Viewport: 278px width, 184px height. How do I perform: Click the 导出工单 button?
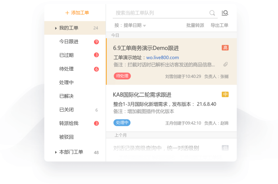click(219, 25)
